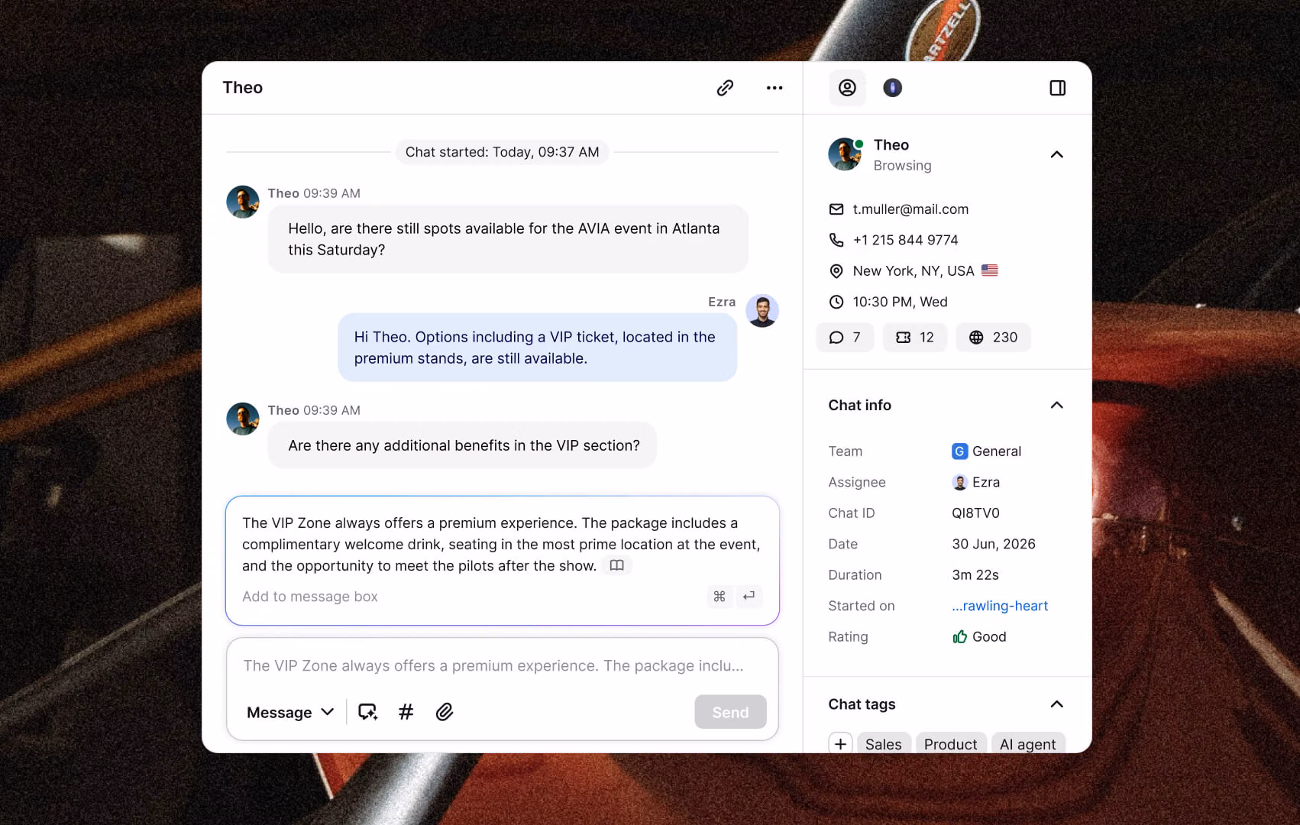Open the Message type dropdown

point(290,713)
